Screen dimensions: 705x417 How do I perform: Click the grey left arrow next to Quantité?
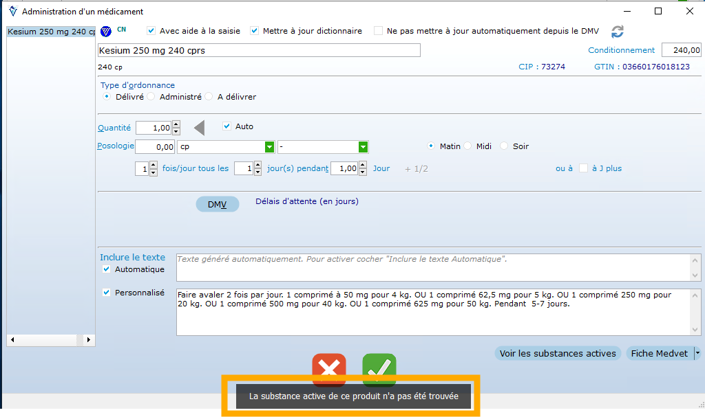(x=199, y=128)
